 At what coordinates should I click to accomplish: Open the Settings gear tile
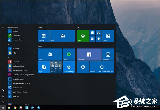point(83,67)
